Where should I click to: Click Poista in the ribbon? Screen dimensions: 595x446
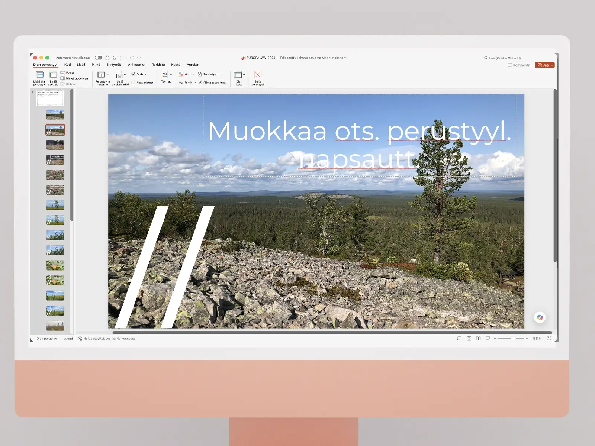(x=67, y=72)
